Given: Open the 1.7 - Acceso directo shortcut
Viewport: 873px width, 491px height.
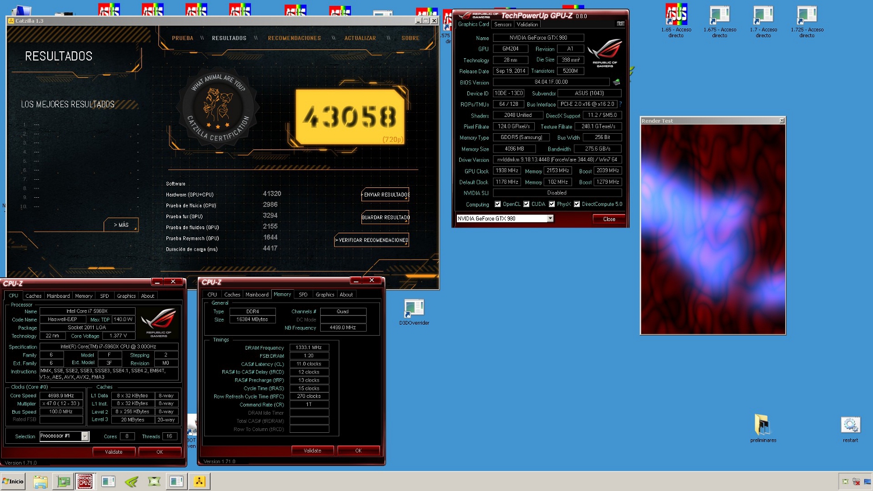Looking at the screenshot, I should [763, 21].
